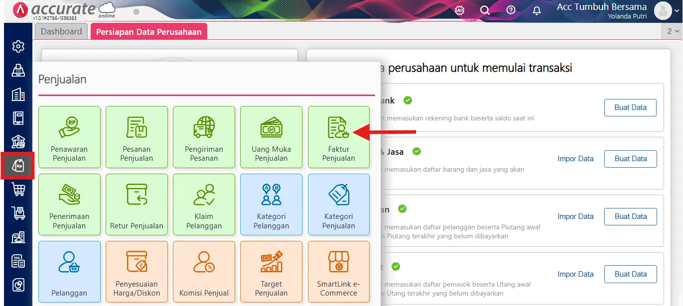Select the Retur Penjualan icon
Image resolution: width=683 pixels, height=306 pixels.
tap(137, 204)
